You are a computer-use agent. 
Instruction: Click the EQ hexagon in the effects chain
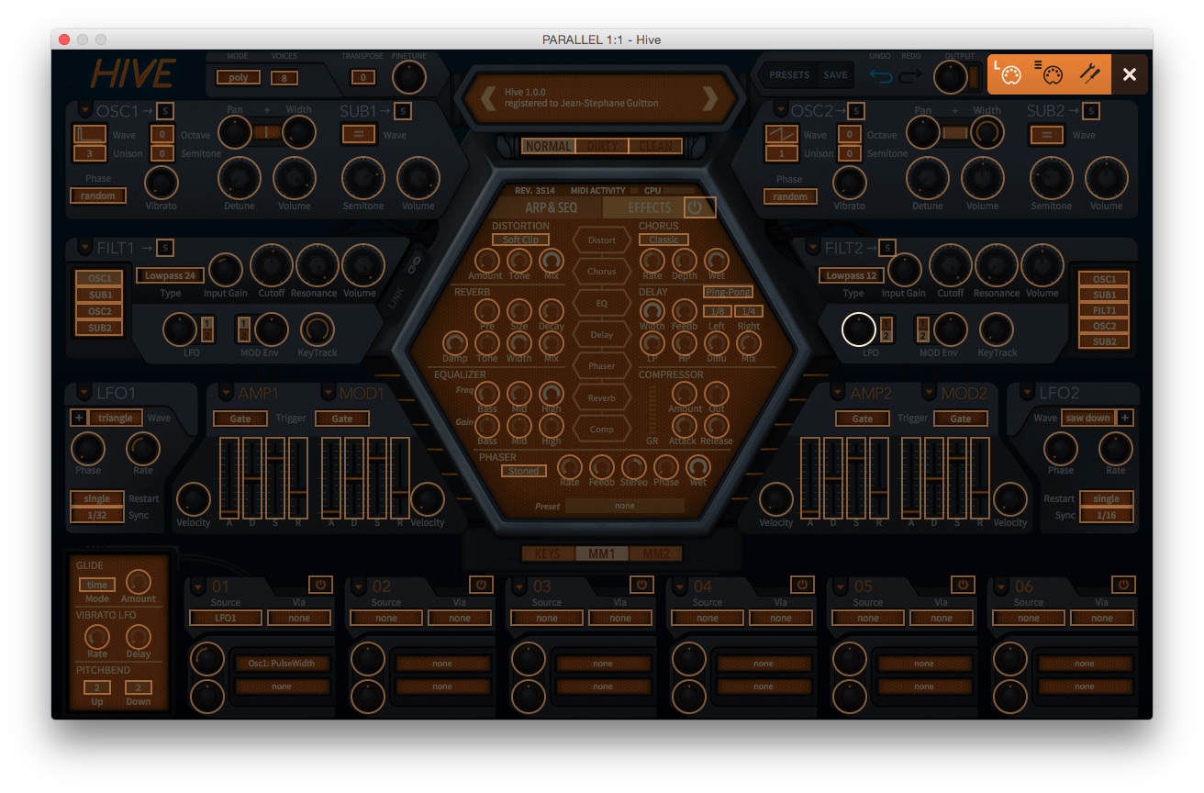click(602, 303)
